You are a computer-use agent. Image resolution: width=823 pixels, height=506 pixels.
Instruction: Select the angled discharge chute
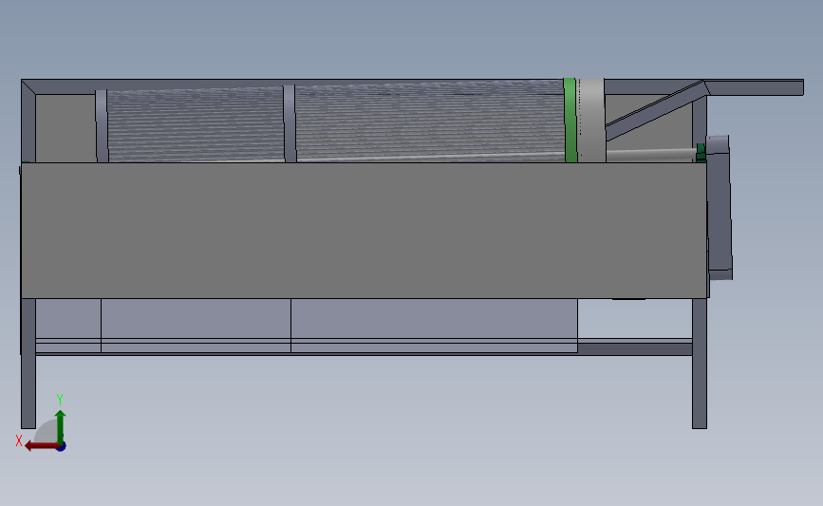656,111
